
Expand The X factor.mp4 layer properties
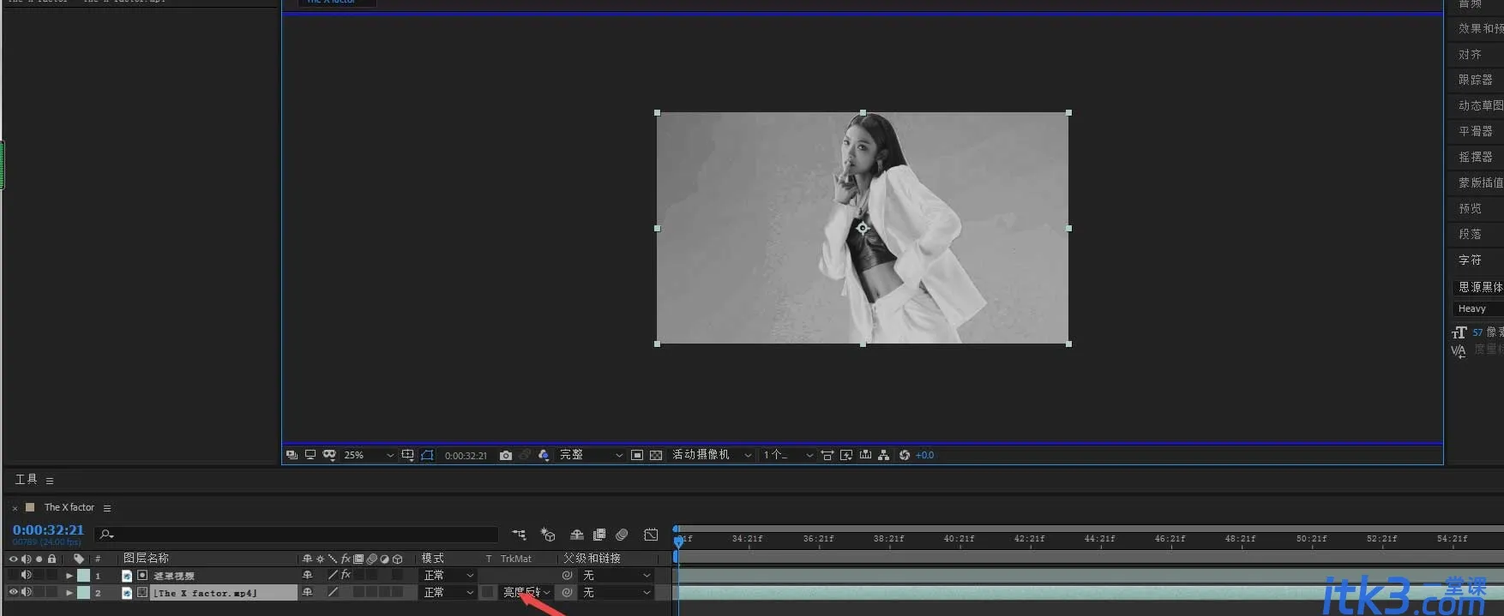point(69,593)
